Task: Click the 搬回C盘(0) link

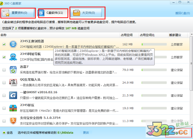Action: [183, 13]
